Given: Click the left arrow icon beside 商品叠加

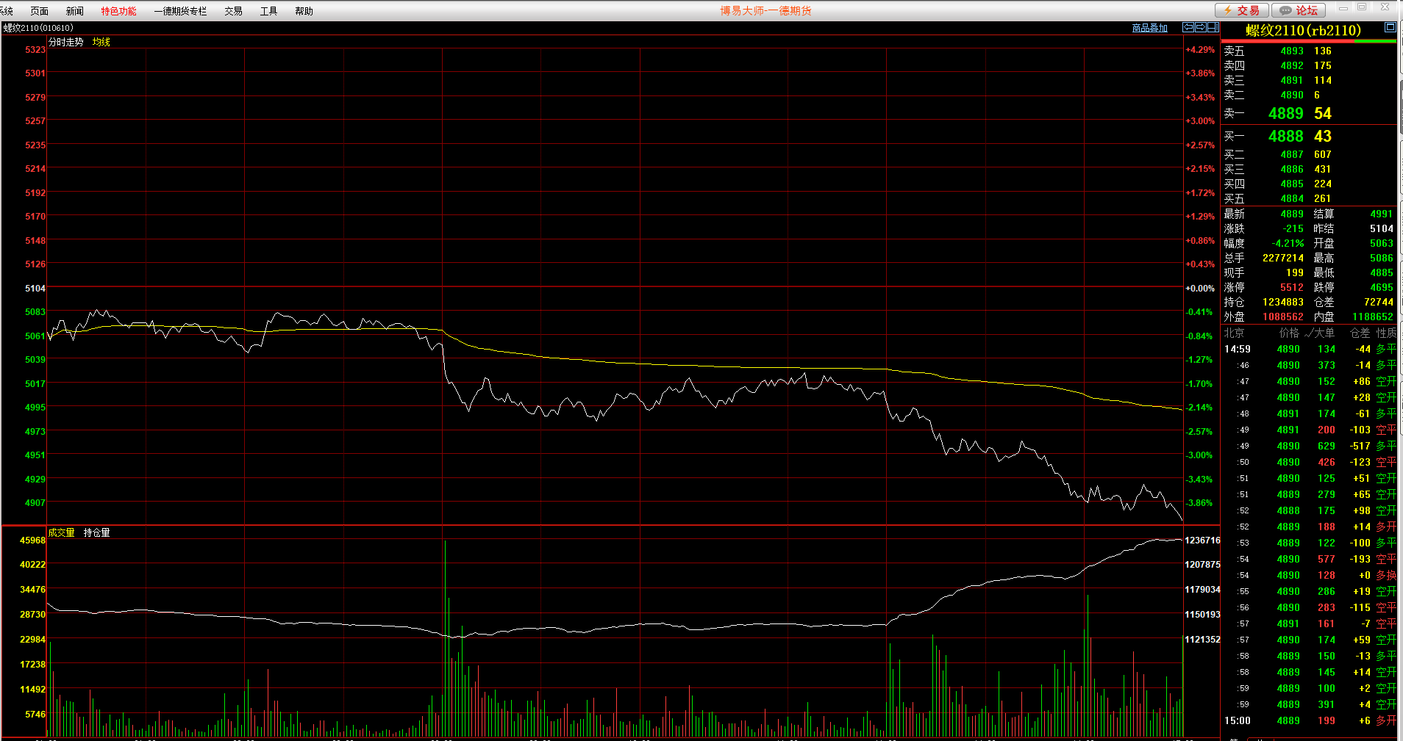Looking at the screenshot, I should pyautogui.click(x=1188, y=27).
